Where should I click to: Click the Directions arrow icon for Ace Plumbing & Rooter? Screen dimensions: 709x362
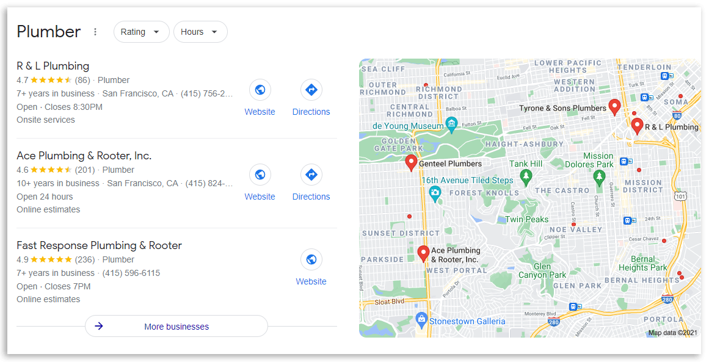click(x=311, y=175)
